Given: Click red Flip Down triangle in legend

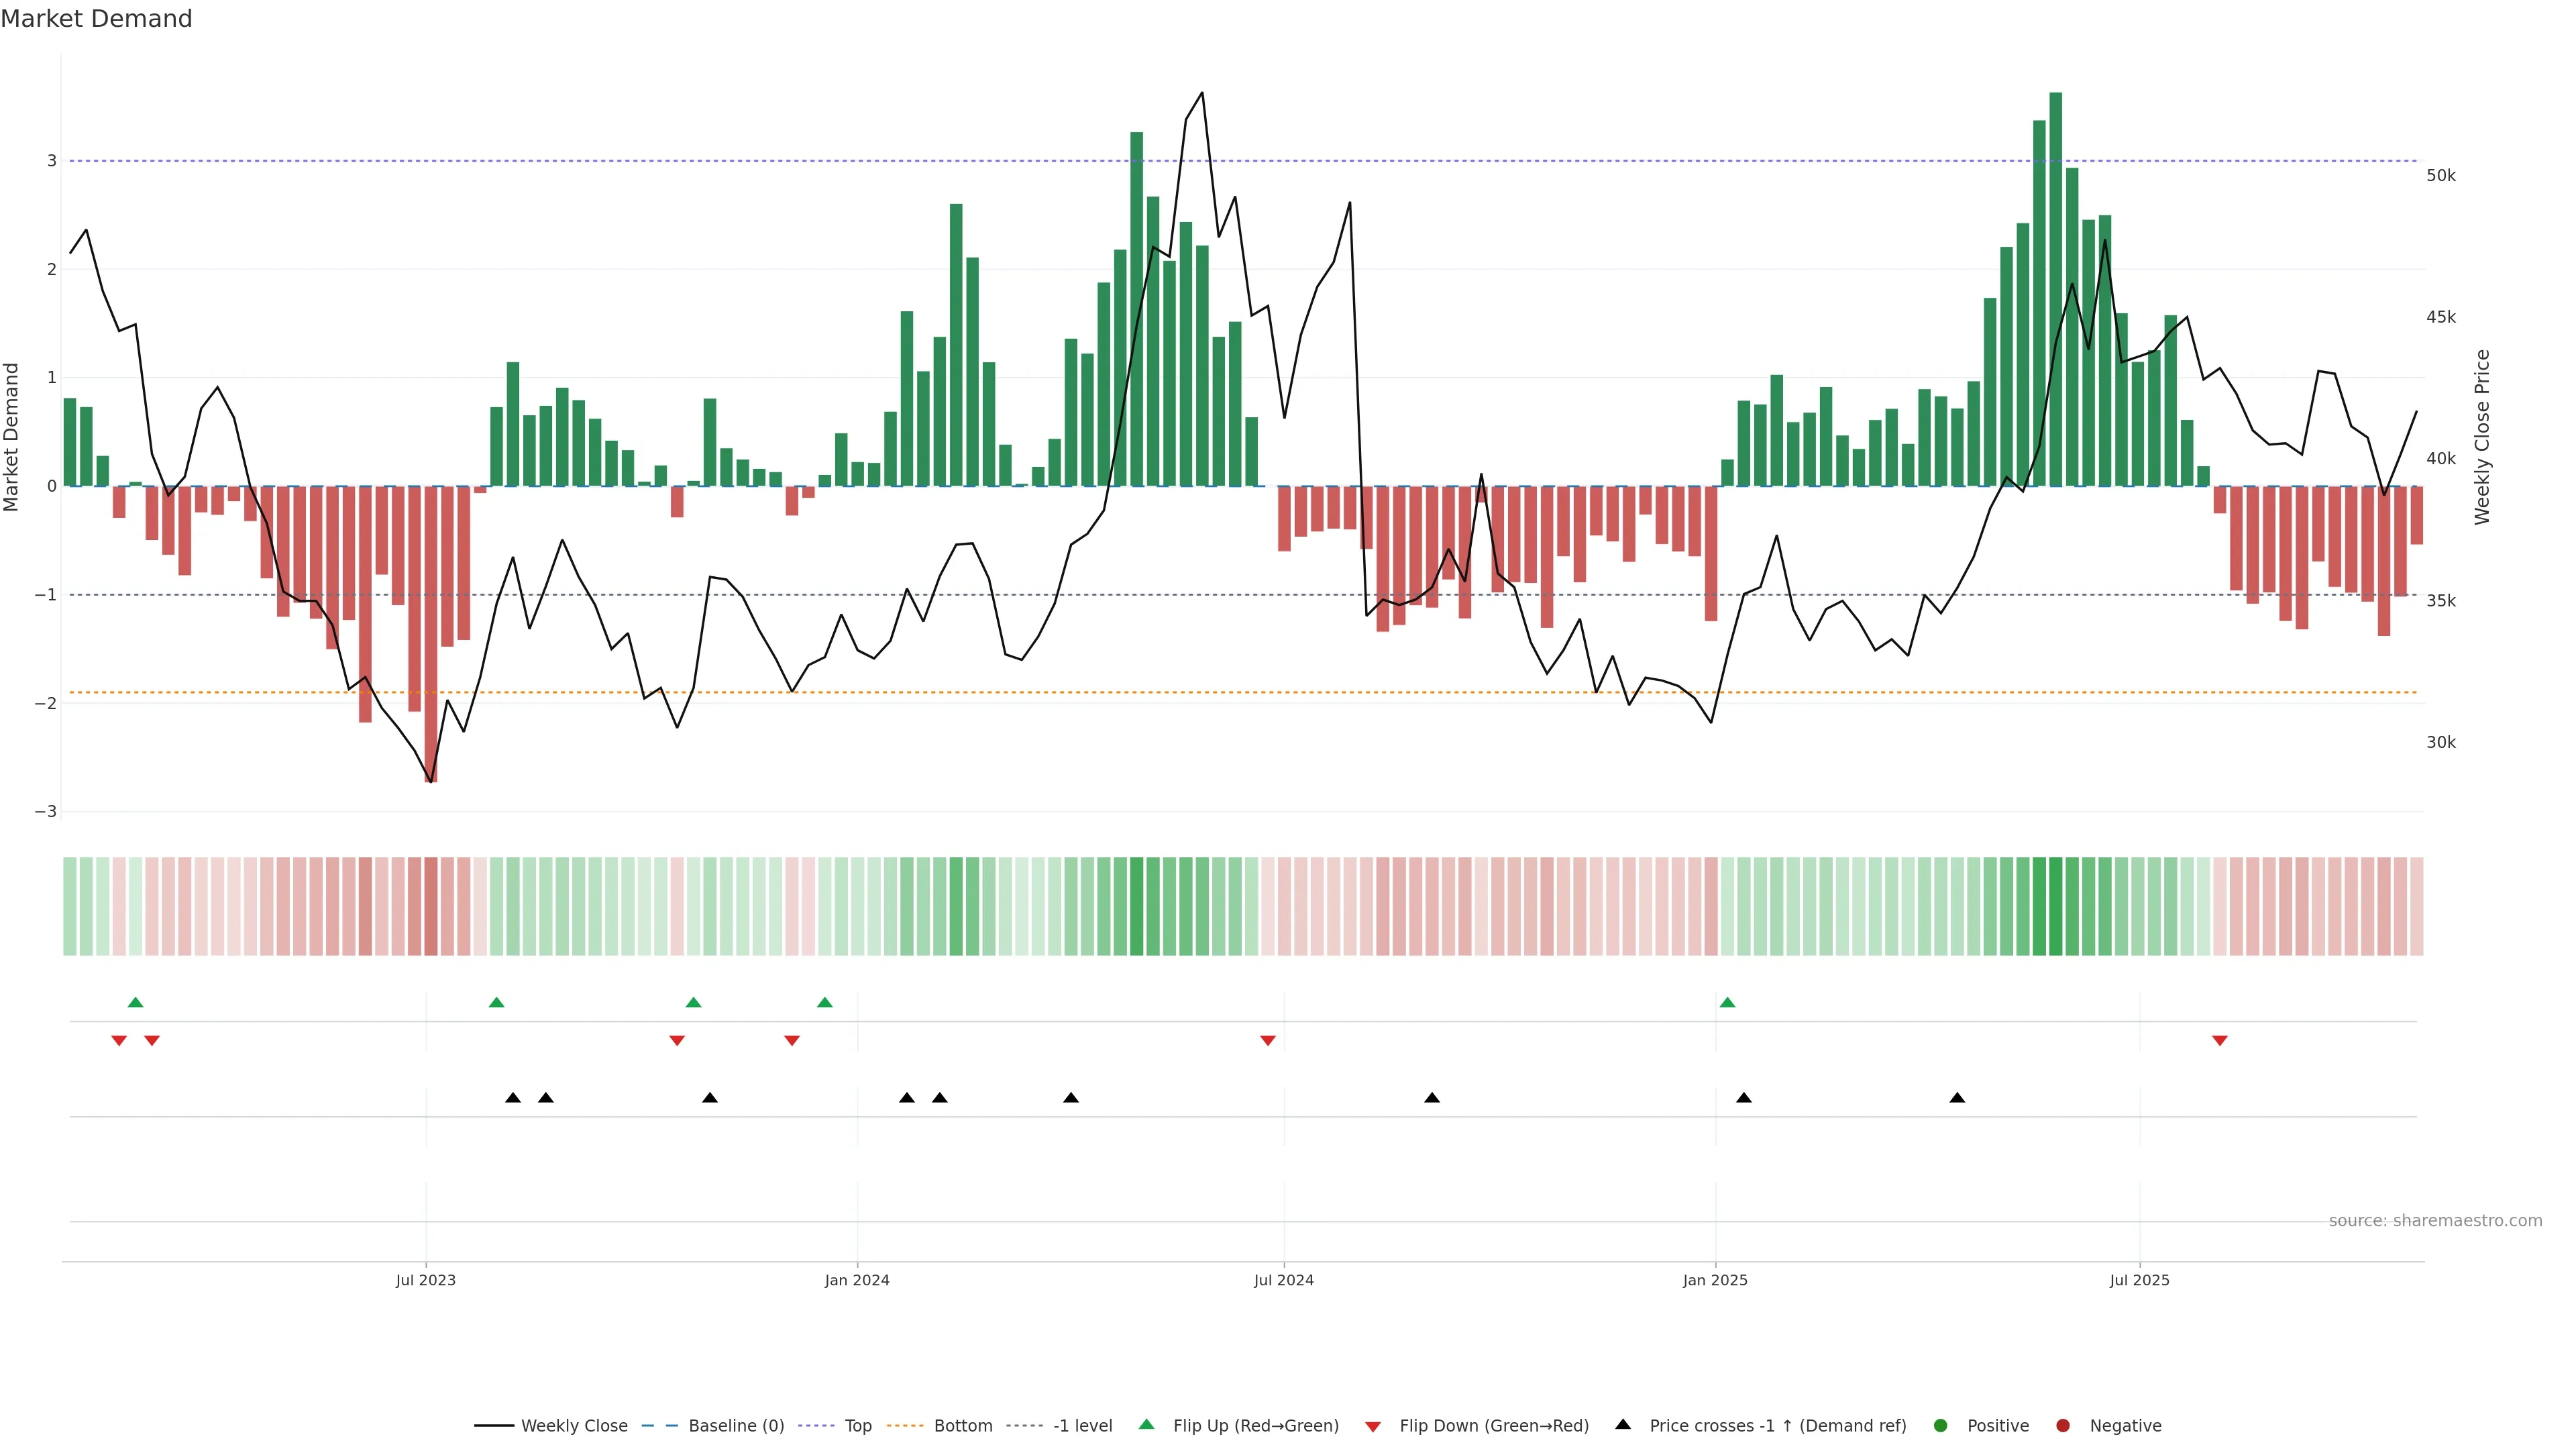Looking at the screenshot, I should [x=1373, y=1426].
